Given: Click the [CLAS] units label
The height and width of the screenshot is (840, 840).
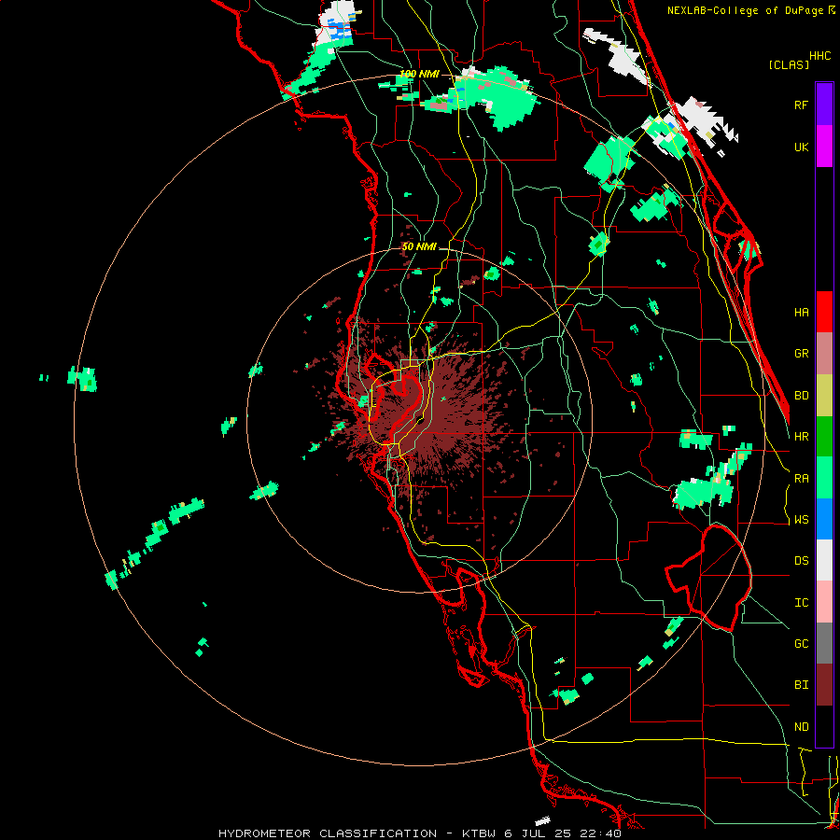Looking at the screenshot, I should [789, 64].
